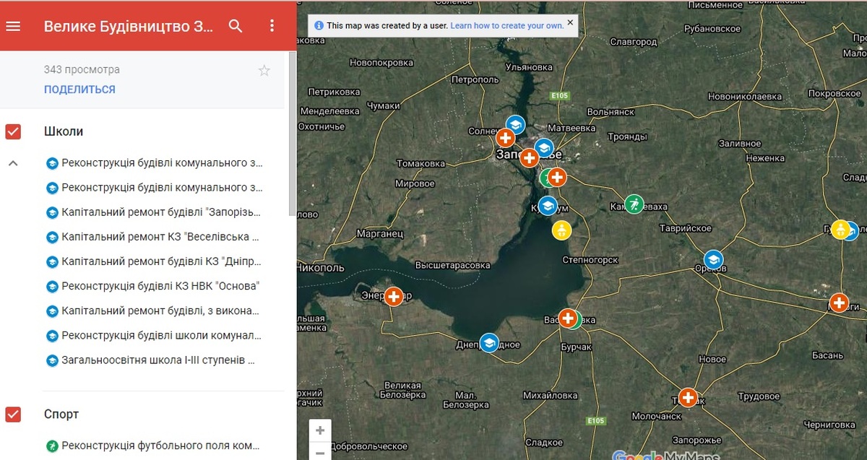Collapse the Школи layer list

pyautogui.click(x=13, y=163)
